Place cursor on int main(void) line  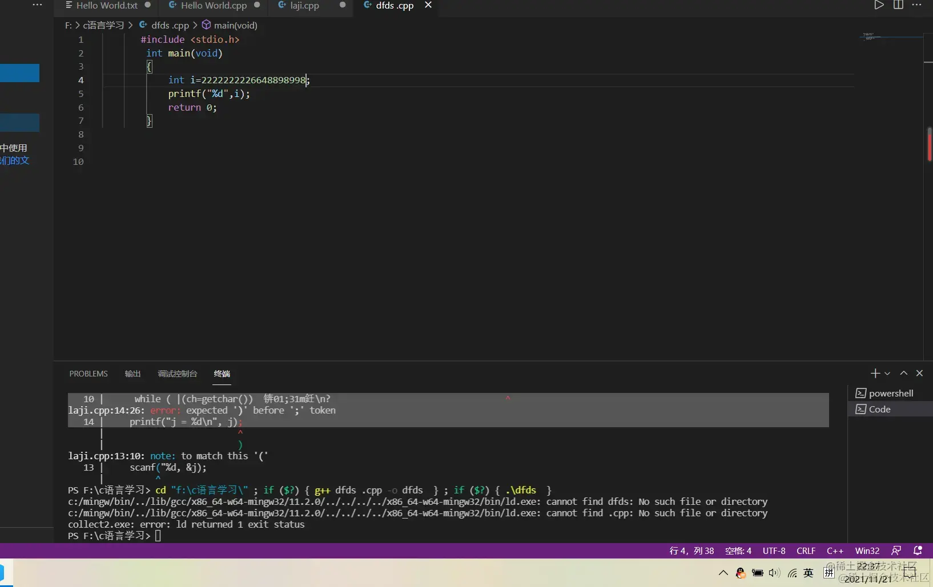pos(184,53)
